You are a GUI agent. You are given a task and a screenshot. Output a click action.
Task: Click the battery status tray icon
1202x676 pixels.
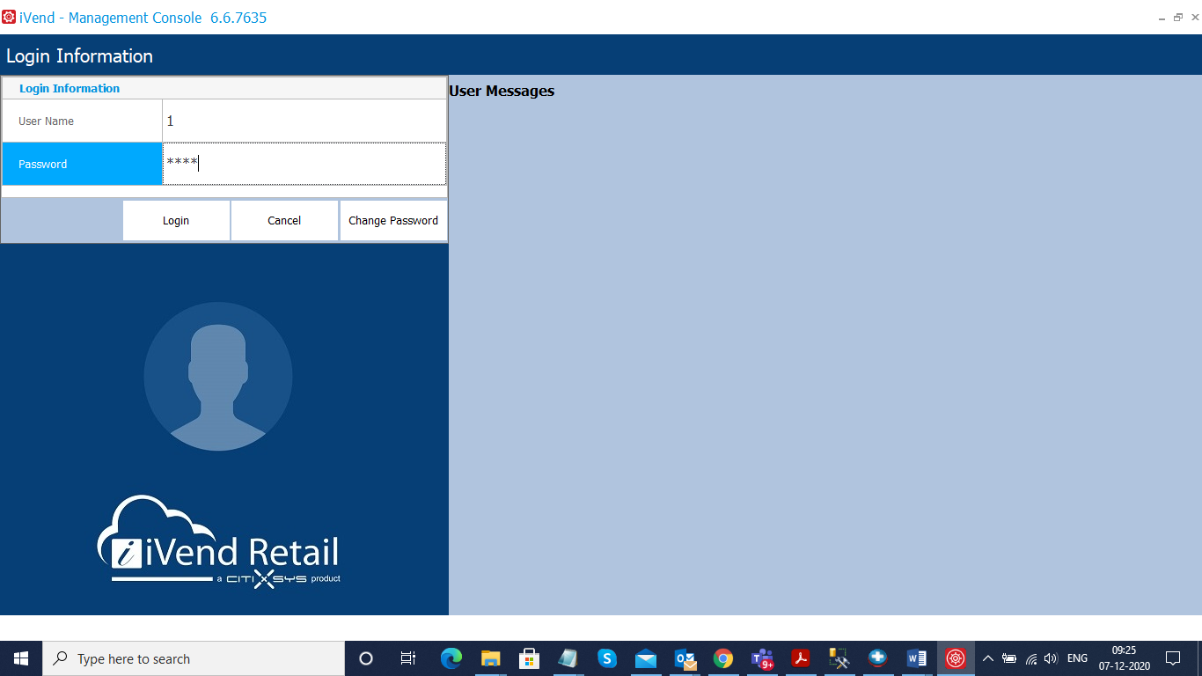tap(1009, 658)
